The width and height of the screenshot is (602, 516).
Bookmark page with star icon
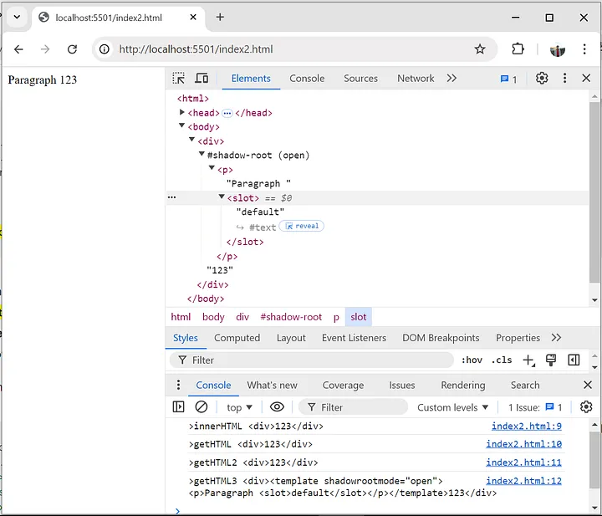coord(480,49)
